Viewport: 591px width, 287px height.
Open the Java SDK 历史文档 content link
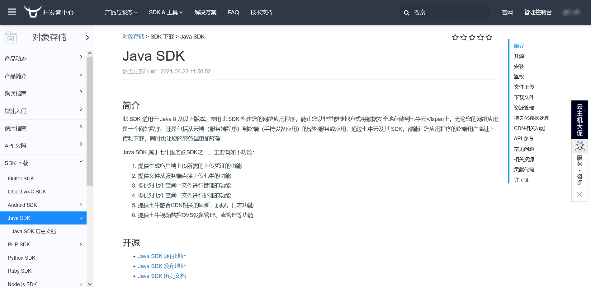(162, 276)
